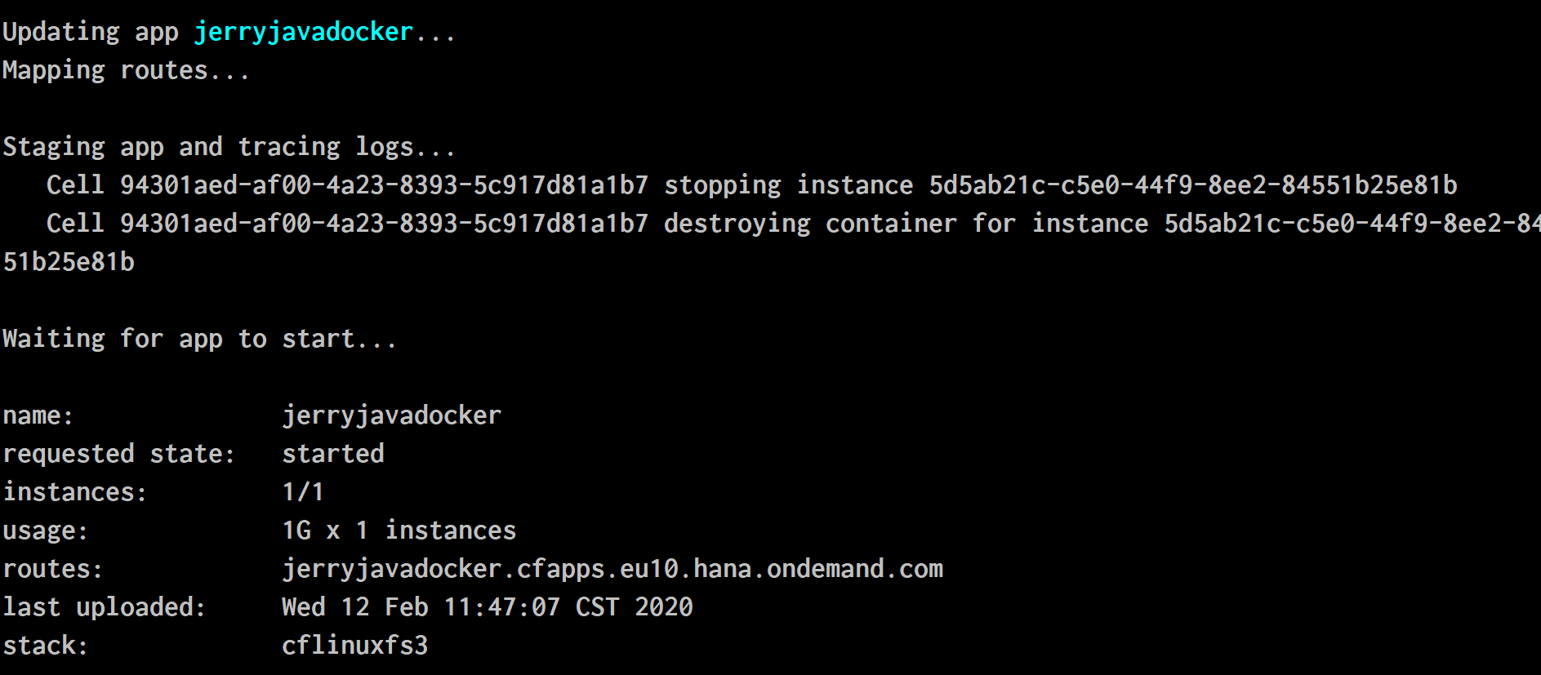Click the wrapped text '51b25e81b'
Image resolution: width=1541 pixels, height=675 pixels.
[x=69, y=262]
